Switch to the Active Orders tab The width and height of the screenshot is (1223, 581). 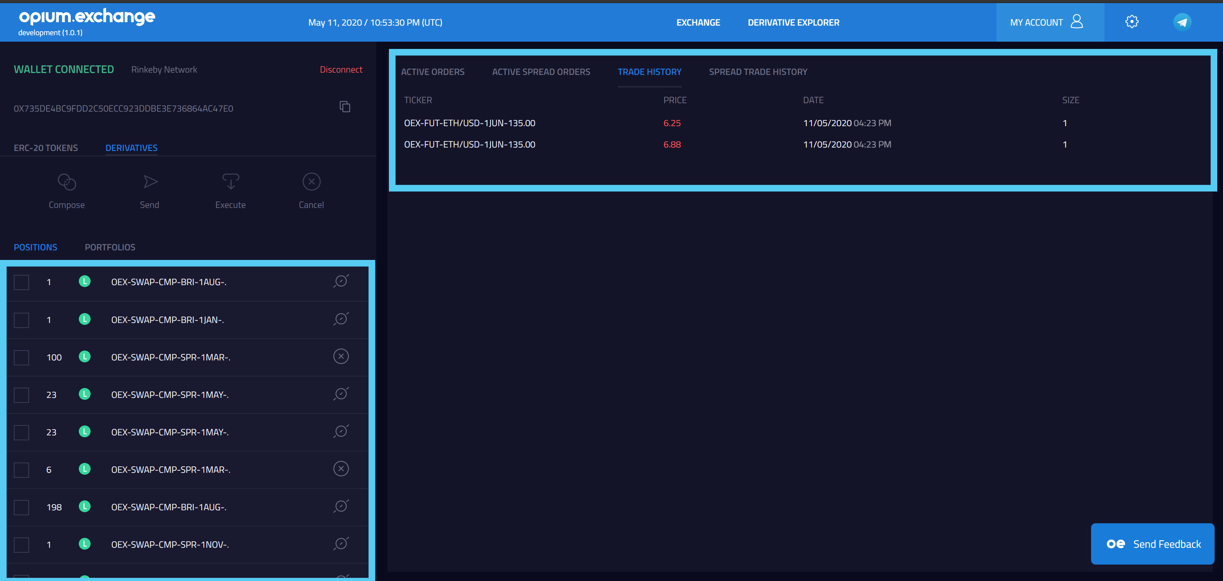(x=433, y=72)
